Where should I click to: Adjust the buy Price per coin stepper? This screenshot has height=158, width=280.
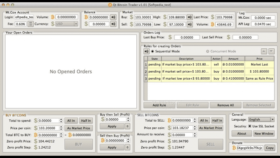61,128
